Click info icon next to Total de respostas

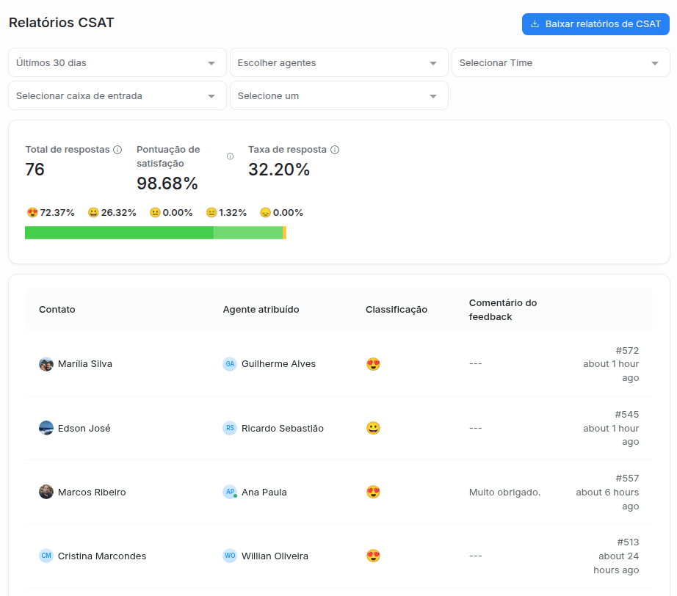117,150
